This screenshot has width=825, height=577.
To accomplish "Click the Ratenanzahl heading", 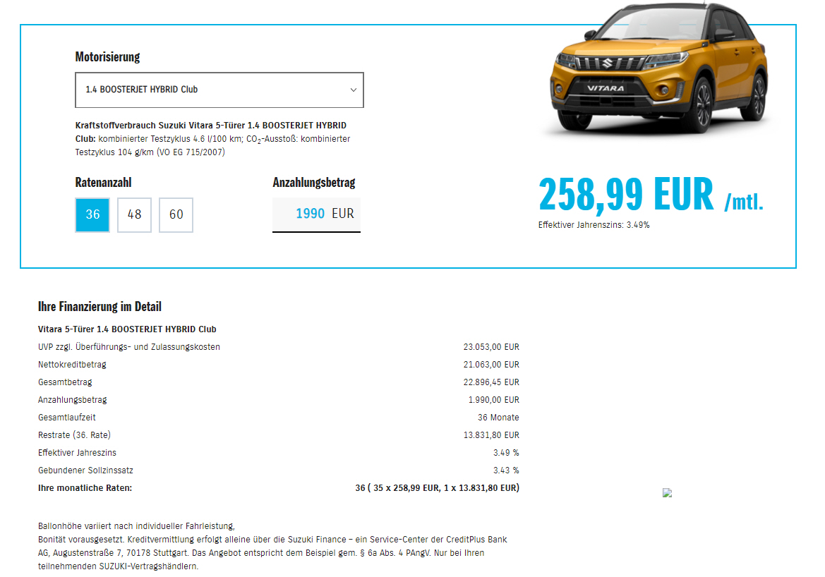I will pos(103,183).
